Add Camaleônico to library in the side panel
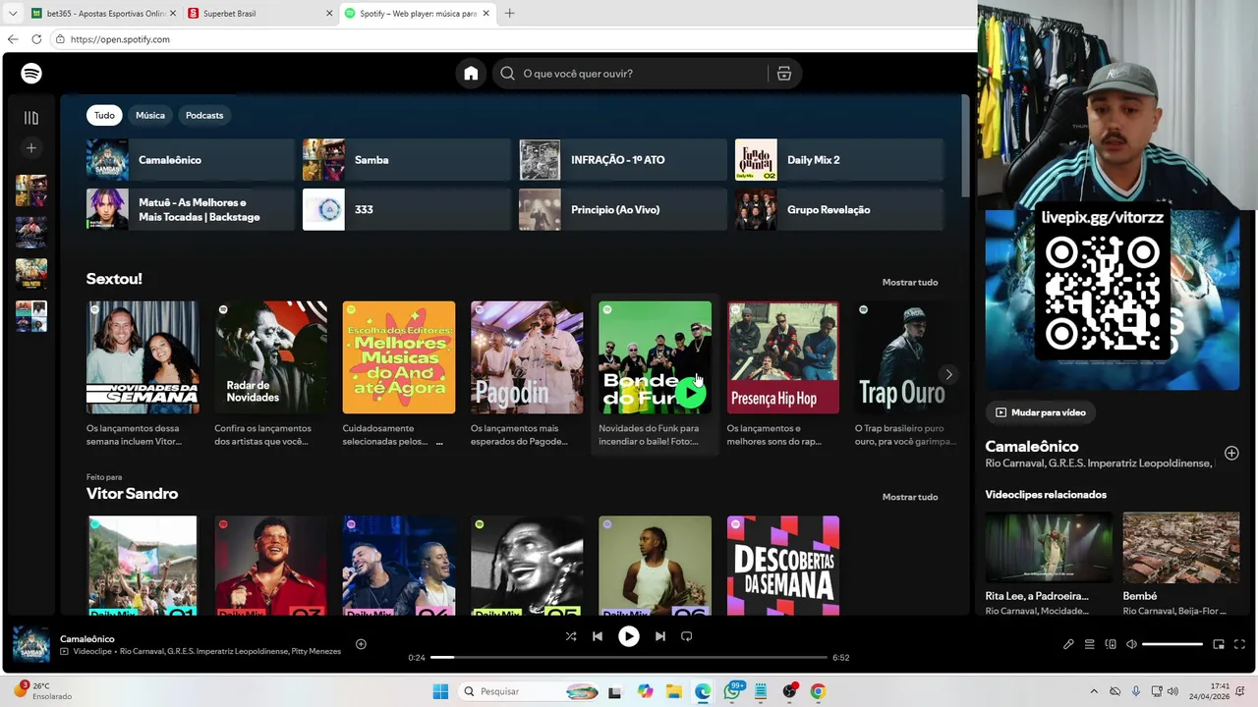This screenshot has height=707, width=1258. [1231, 453]
